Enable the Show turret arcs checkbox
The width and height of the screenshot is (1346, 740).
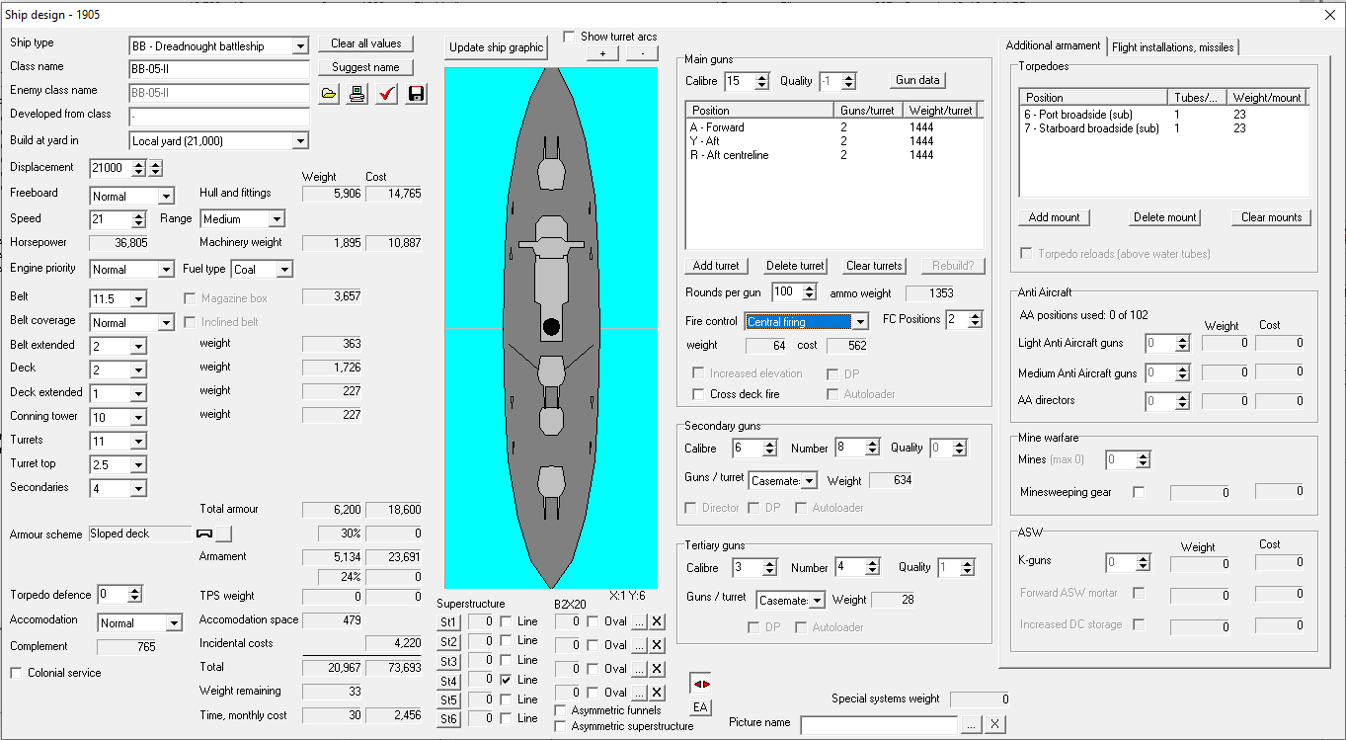coord(569,37)
